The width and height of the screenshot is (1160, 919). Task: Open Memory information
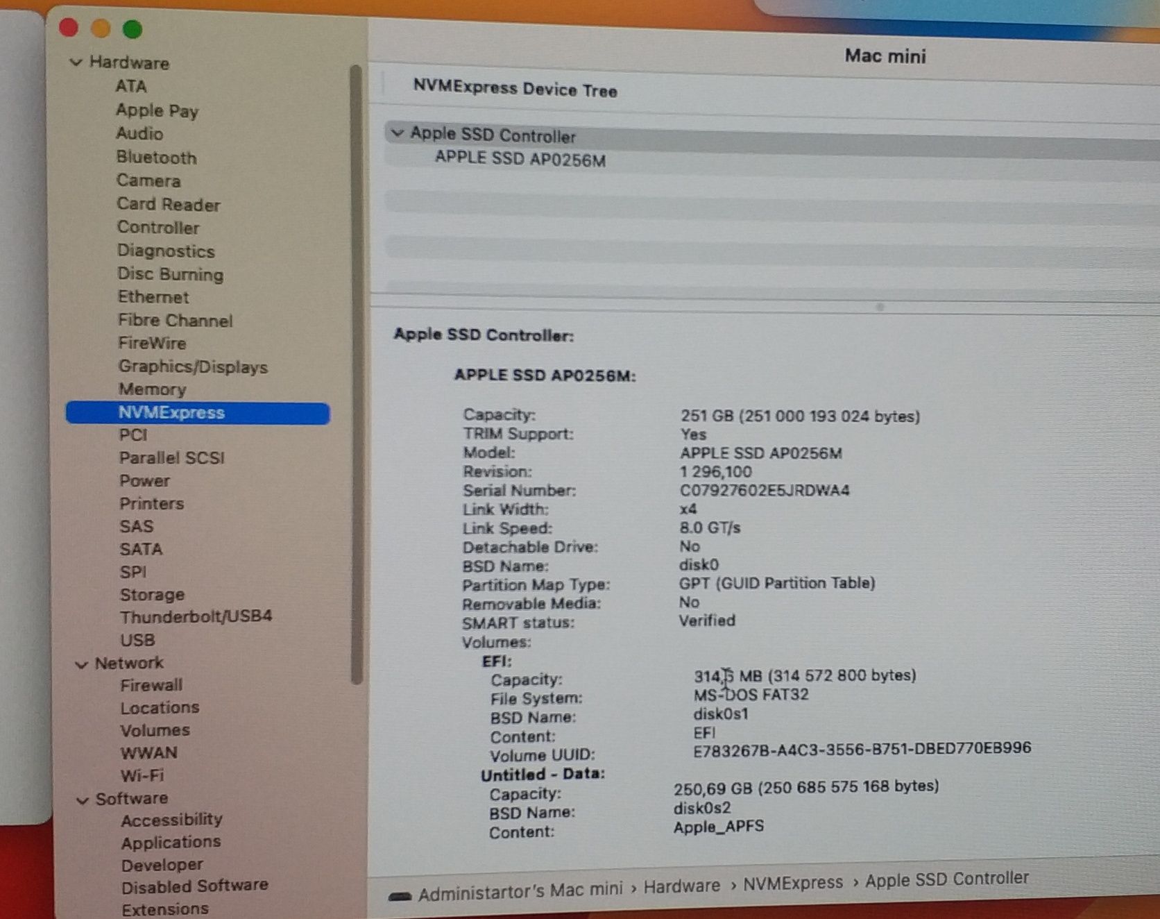152,389
